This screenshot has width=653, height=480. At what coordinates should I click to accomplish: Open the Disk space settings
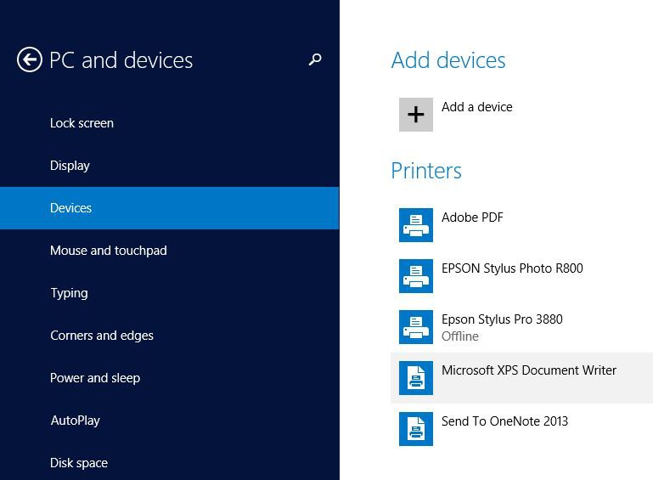click(x=170, y=460)
